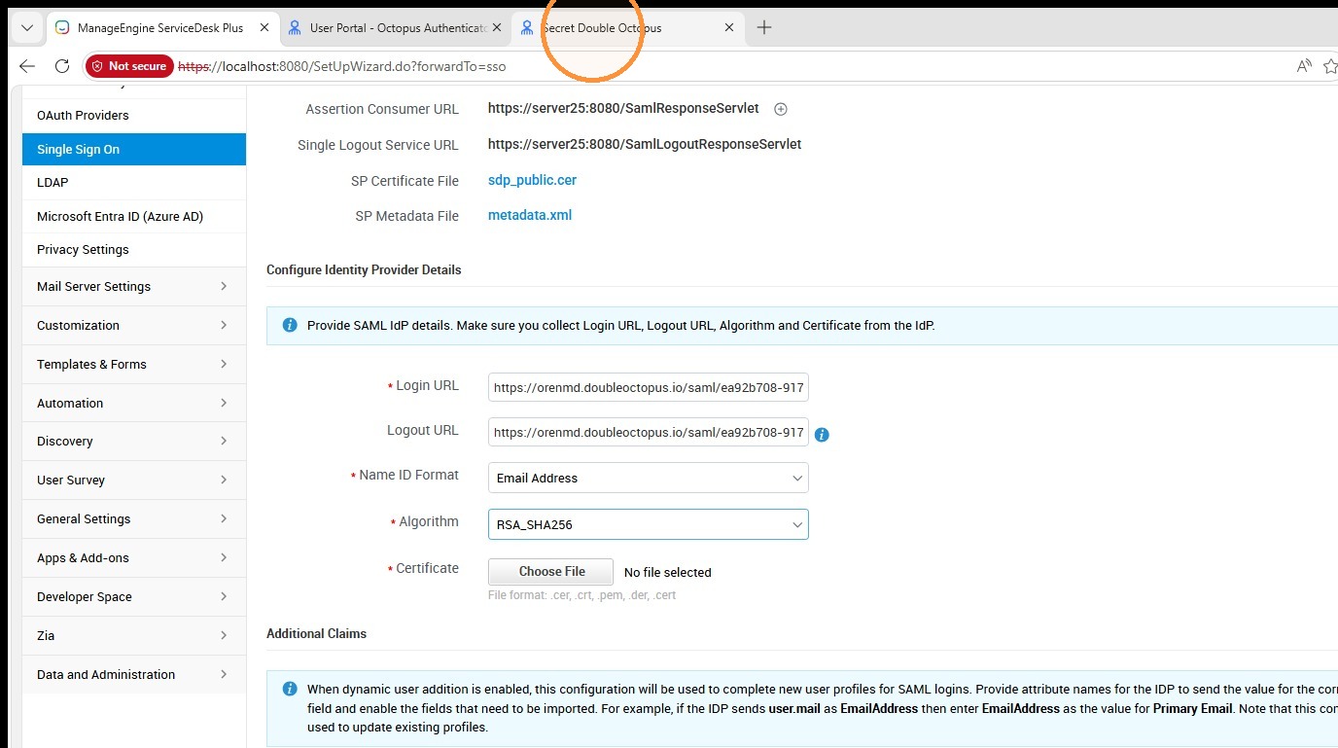Switch to User Portal Octopus Authenticator tab

[397, 28]
